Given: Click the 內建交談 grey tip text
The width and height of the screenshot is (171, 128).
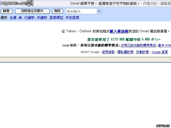Looking at the screenshot, I should (x=150, y=3).
